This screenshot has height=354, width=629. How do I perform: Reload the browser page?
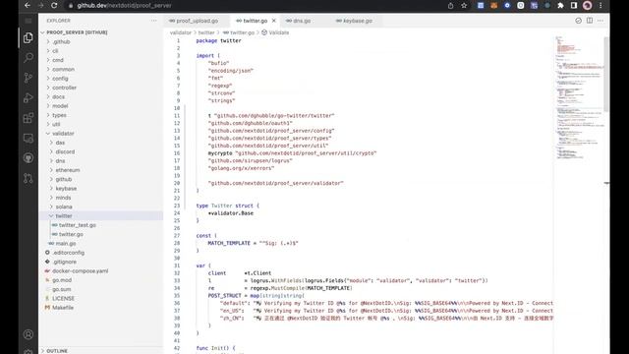pos(54,6)
